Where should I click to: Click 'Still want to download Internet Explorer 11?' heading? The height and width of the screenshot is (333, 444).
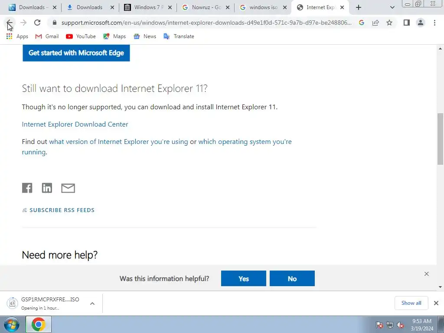pos(114,88)
